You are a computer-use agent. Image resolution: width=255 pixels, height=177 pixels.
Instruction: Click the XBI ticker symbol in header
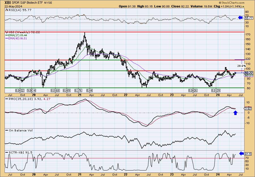click(x=8, y=3)
